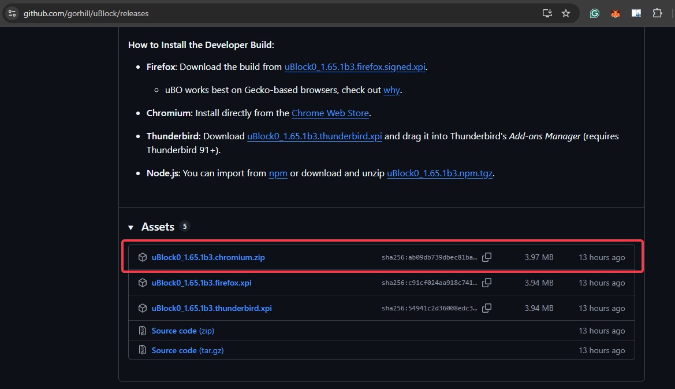The image size is (675, 389).
Task: Click the install app icon in address bar
Action: coord(547,13)
